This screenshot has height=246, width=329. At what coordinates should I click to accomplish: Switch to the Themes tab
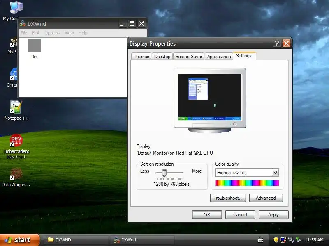[141, 57]
